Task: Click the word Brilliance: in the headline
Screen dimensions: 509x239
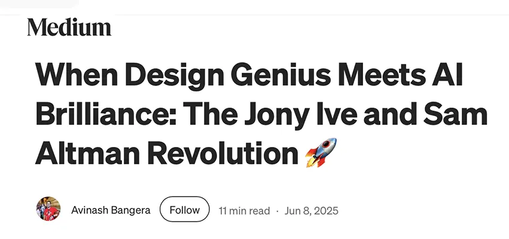Action: click(106, 114)
